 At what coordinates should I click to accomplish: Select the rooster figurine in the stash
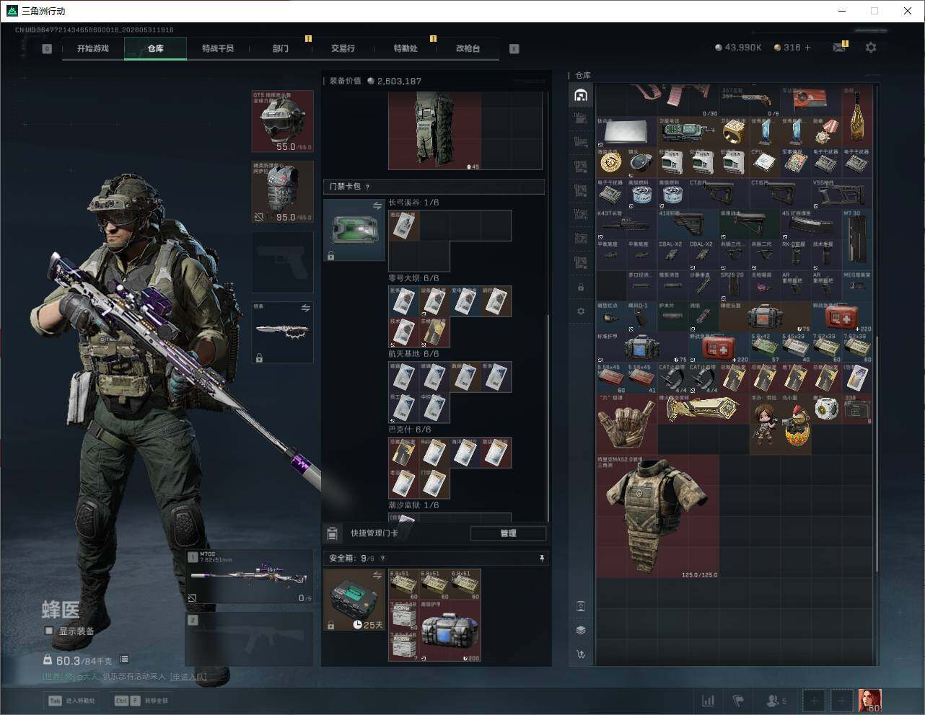coord(796,424)
